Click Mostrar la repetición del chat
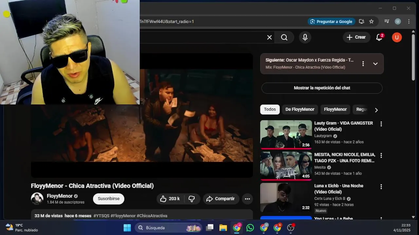 tap(322, 88)
